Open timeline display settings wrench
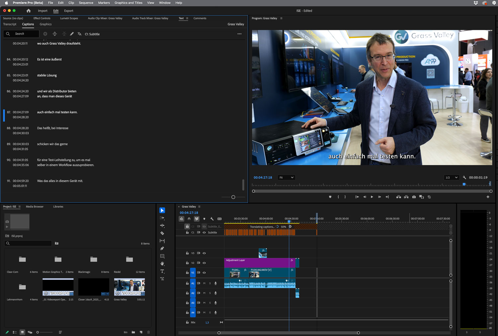 (212, 219)
